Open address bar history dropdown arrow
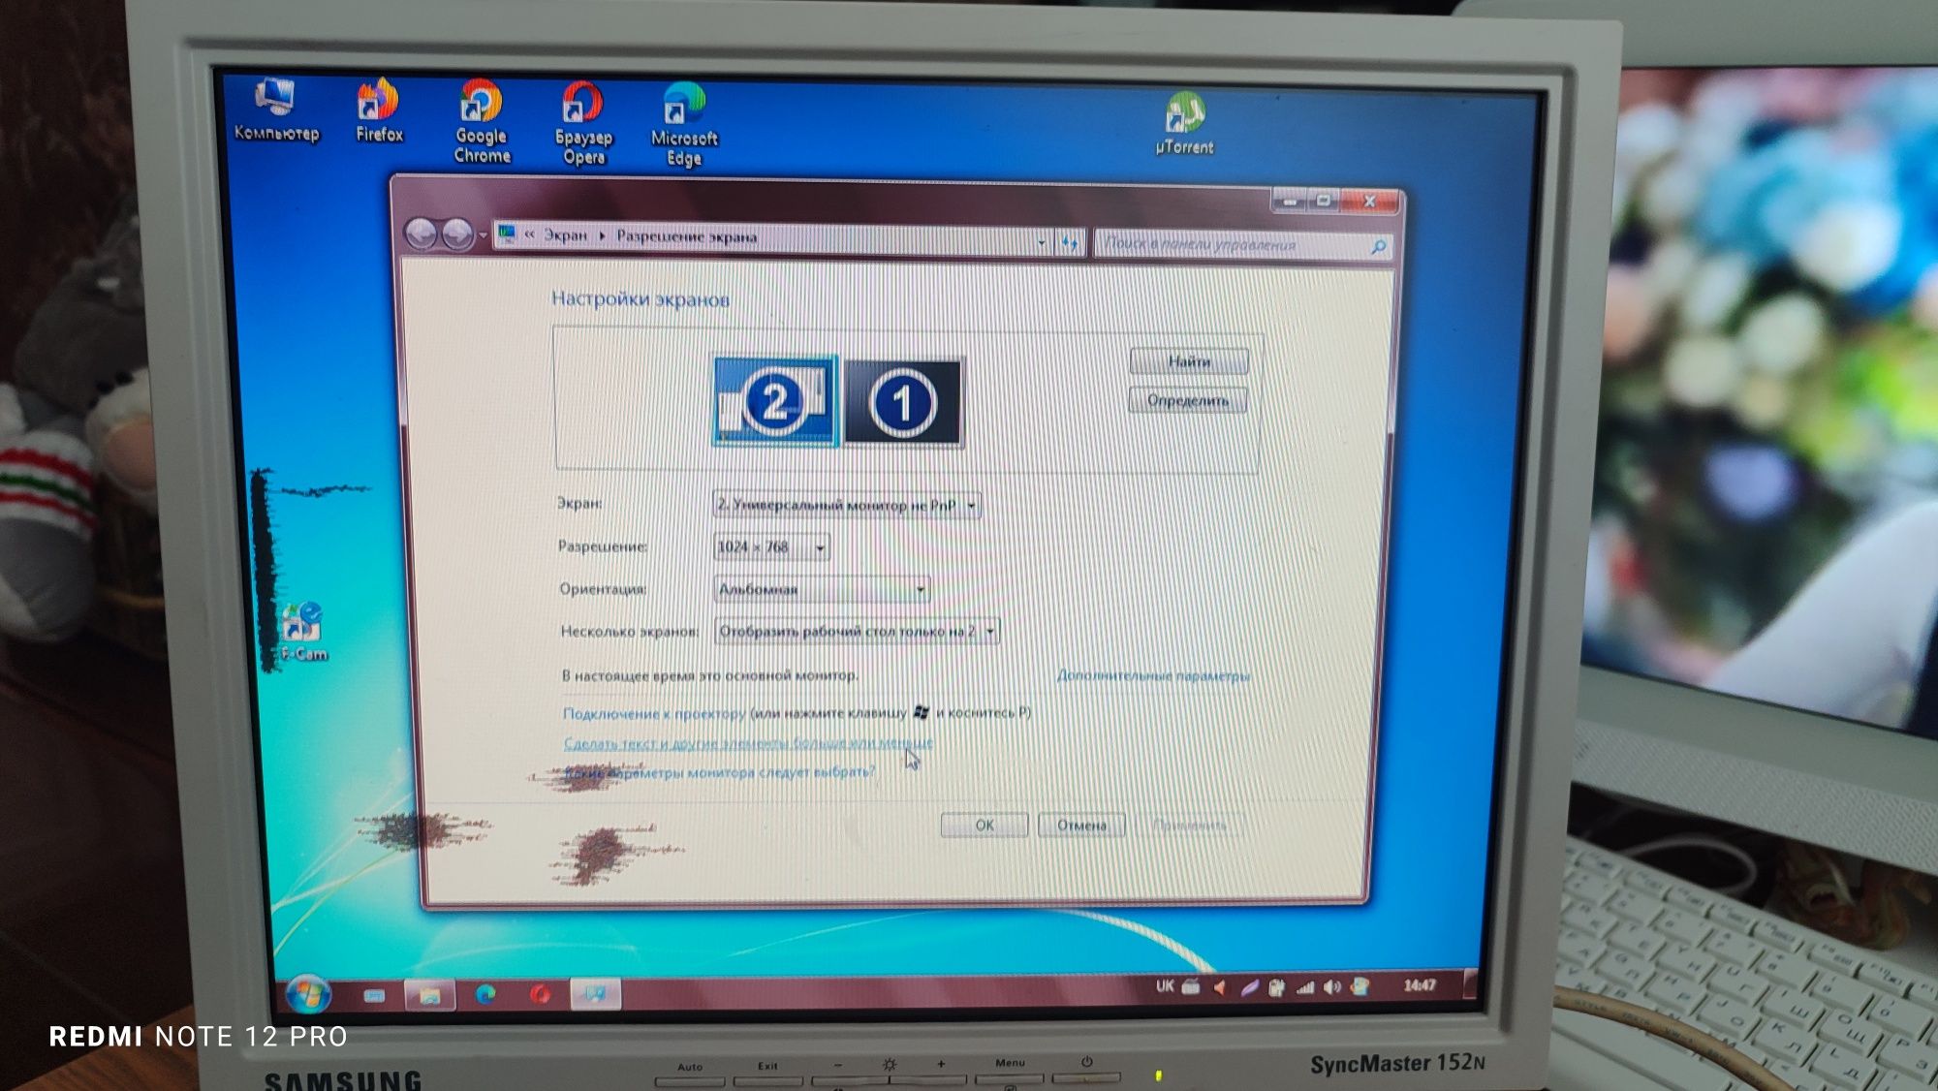1938x1091 pixels. click(1042, 242)
